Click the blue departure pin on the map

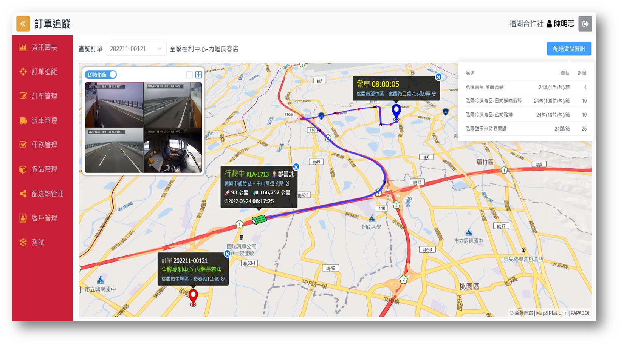point(396,112)
